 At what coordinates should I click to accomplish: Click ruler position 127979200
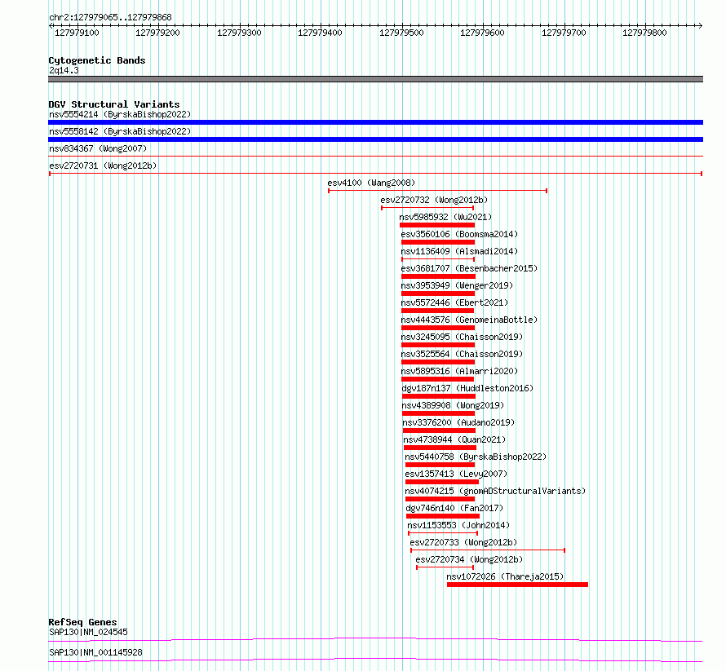click(158, 33)
